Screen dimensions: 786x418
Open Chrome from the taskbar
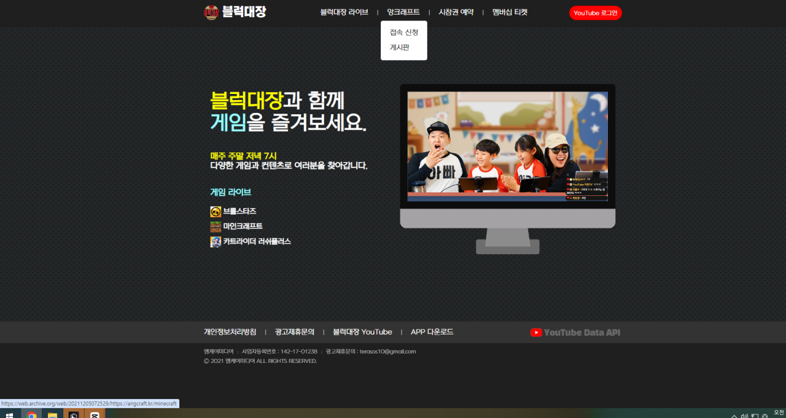click(31, 415)
